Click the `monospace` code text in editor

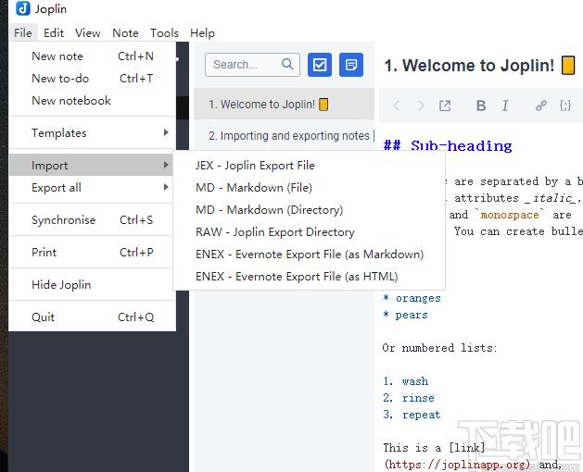(x=510, y=215)
